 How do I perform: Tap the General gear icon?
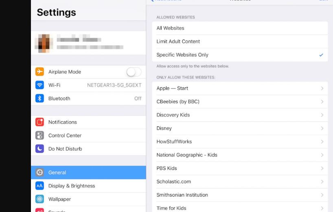point(40,172)
